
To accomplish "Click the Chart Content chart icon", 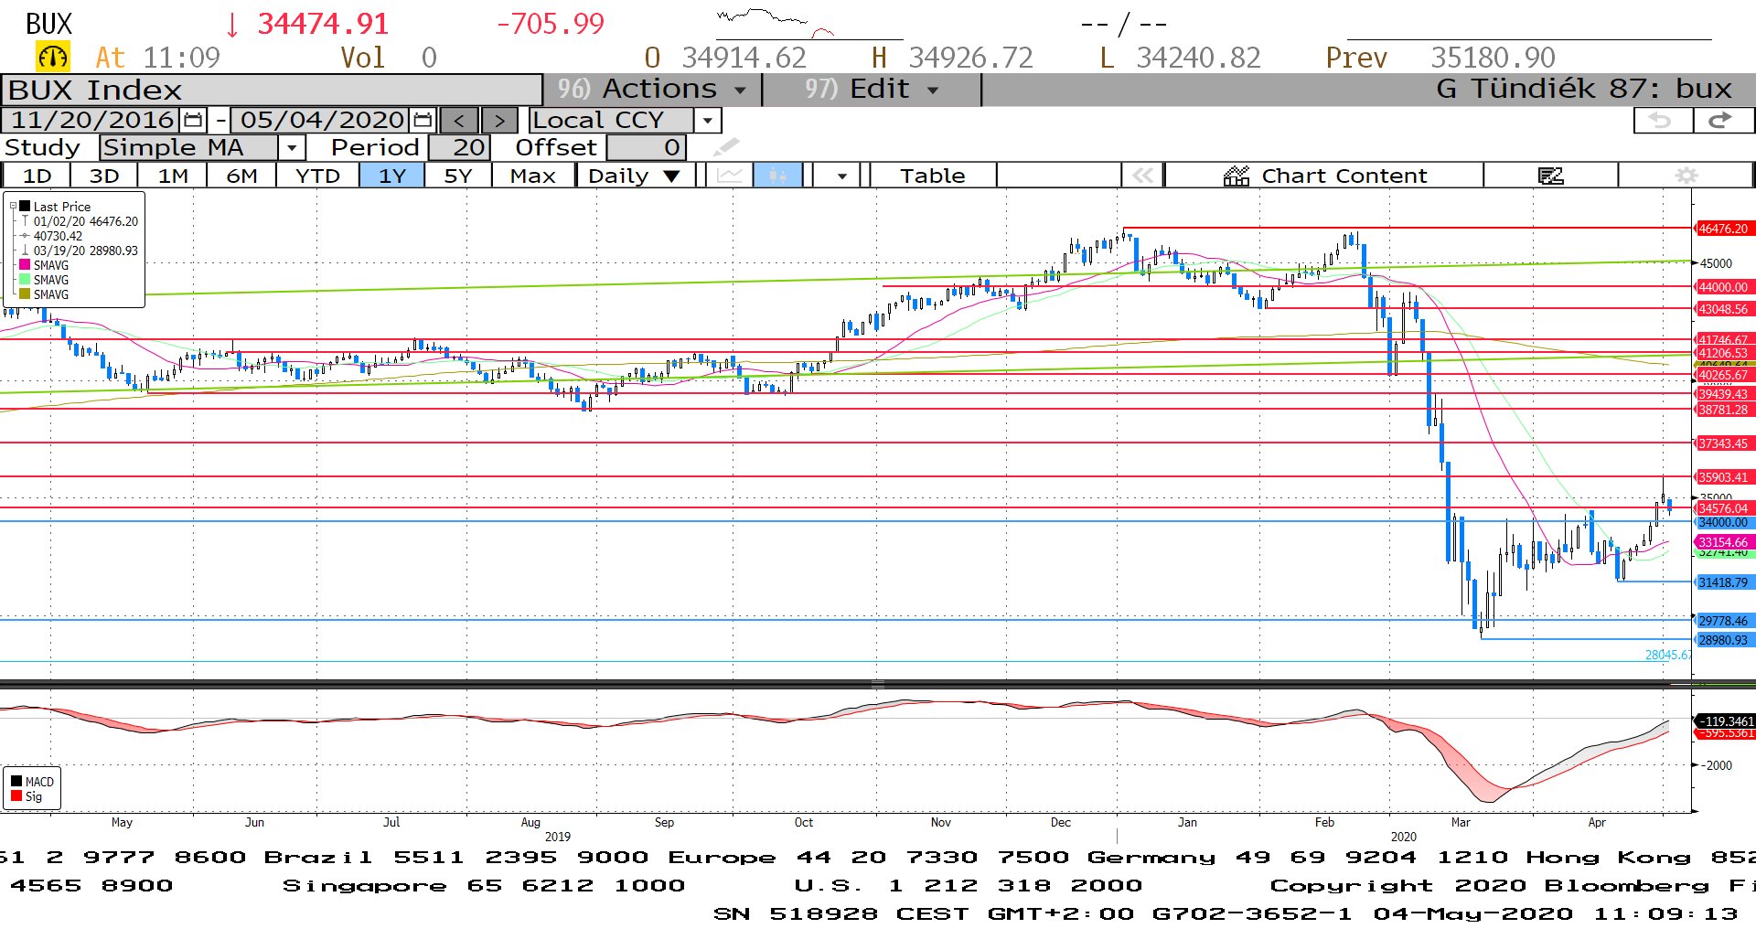I will [1237, 176].
